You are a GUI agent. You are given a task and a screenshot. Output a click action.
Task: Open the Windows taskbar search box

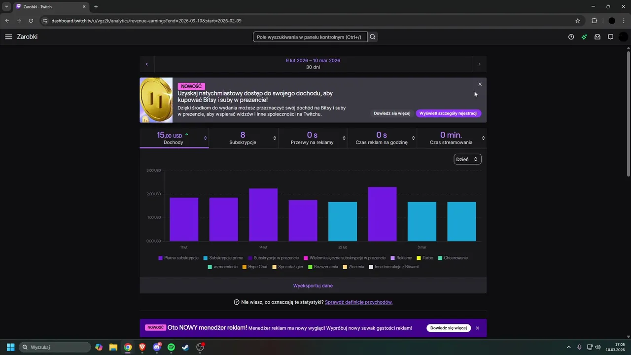tap(55, 347)
